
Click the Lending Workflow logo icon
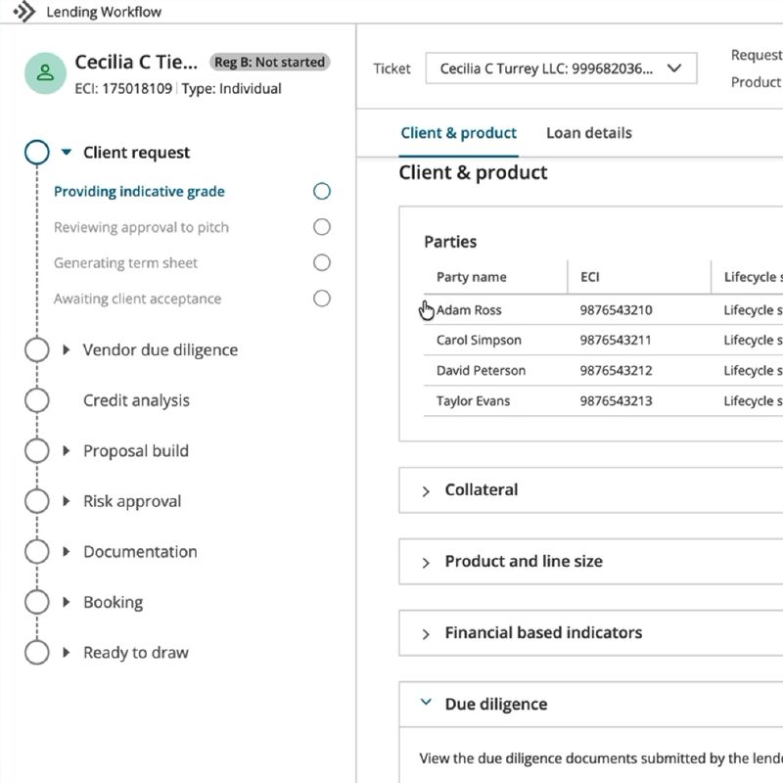click(23, 11)
